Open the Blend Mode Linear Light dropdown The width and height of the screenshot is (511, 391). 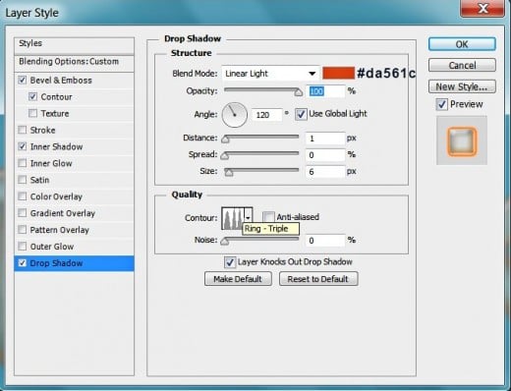pyautogui.click(x=270, y=74)
